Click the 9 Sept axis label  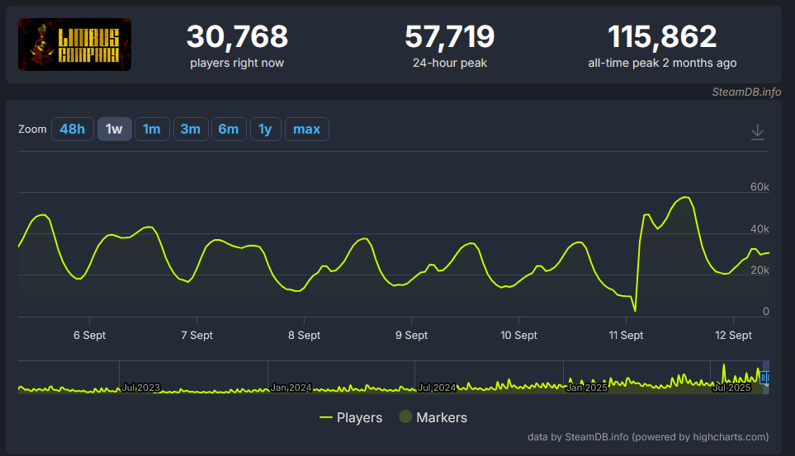[412, 335]
